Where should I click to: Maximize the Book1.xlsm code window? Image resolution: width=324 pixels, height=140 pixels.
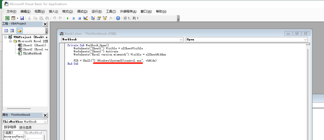297,33
